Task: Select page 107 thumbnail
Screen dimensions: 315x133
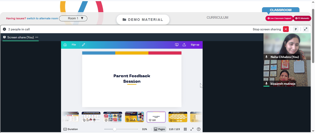Action: [91, 117]
